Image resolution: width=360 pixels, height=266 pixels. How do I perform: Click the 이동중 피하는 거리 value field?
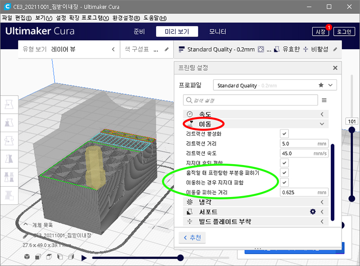click(304, 193)
